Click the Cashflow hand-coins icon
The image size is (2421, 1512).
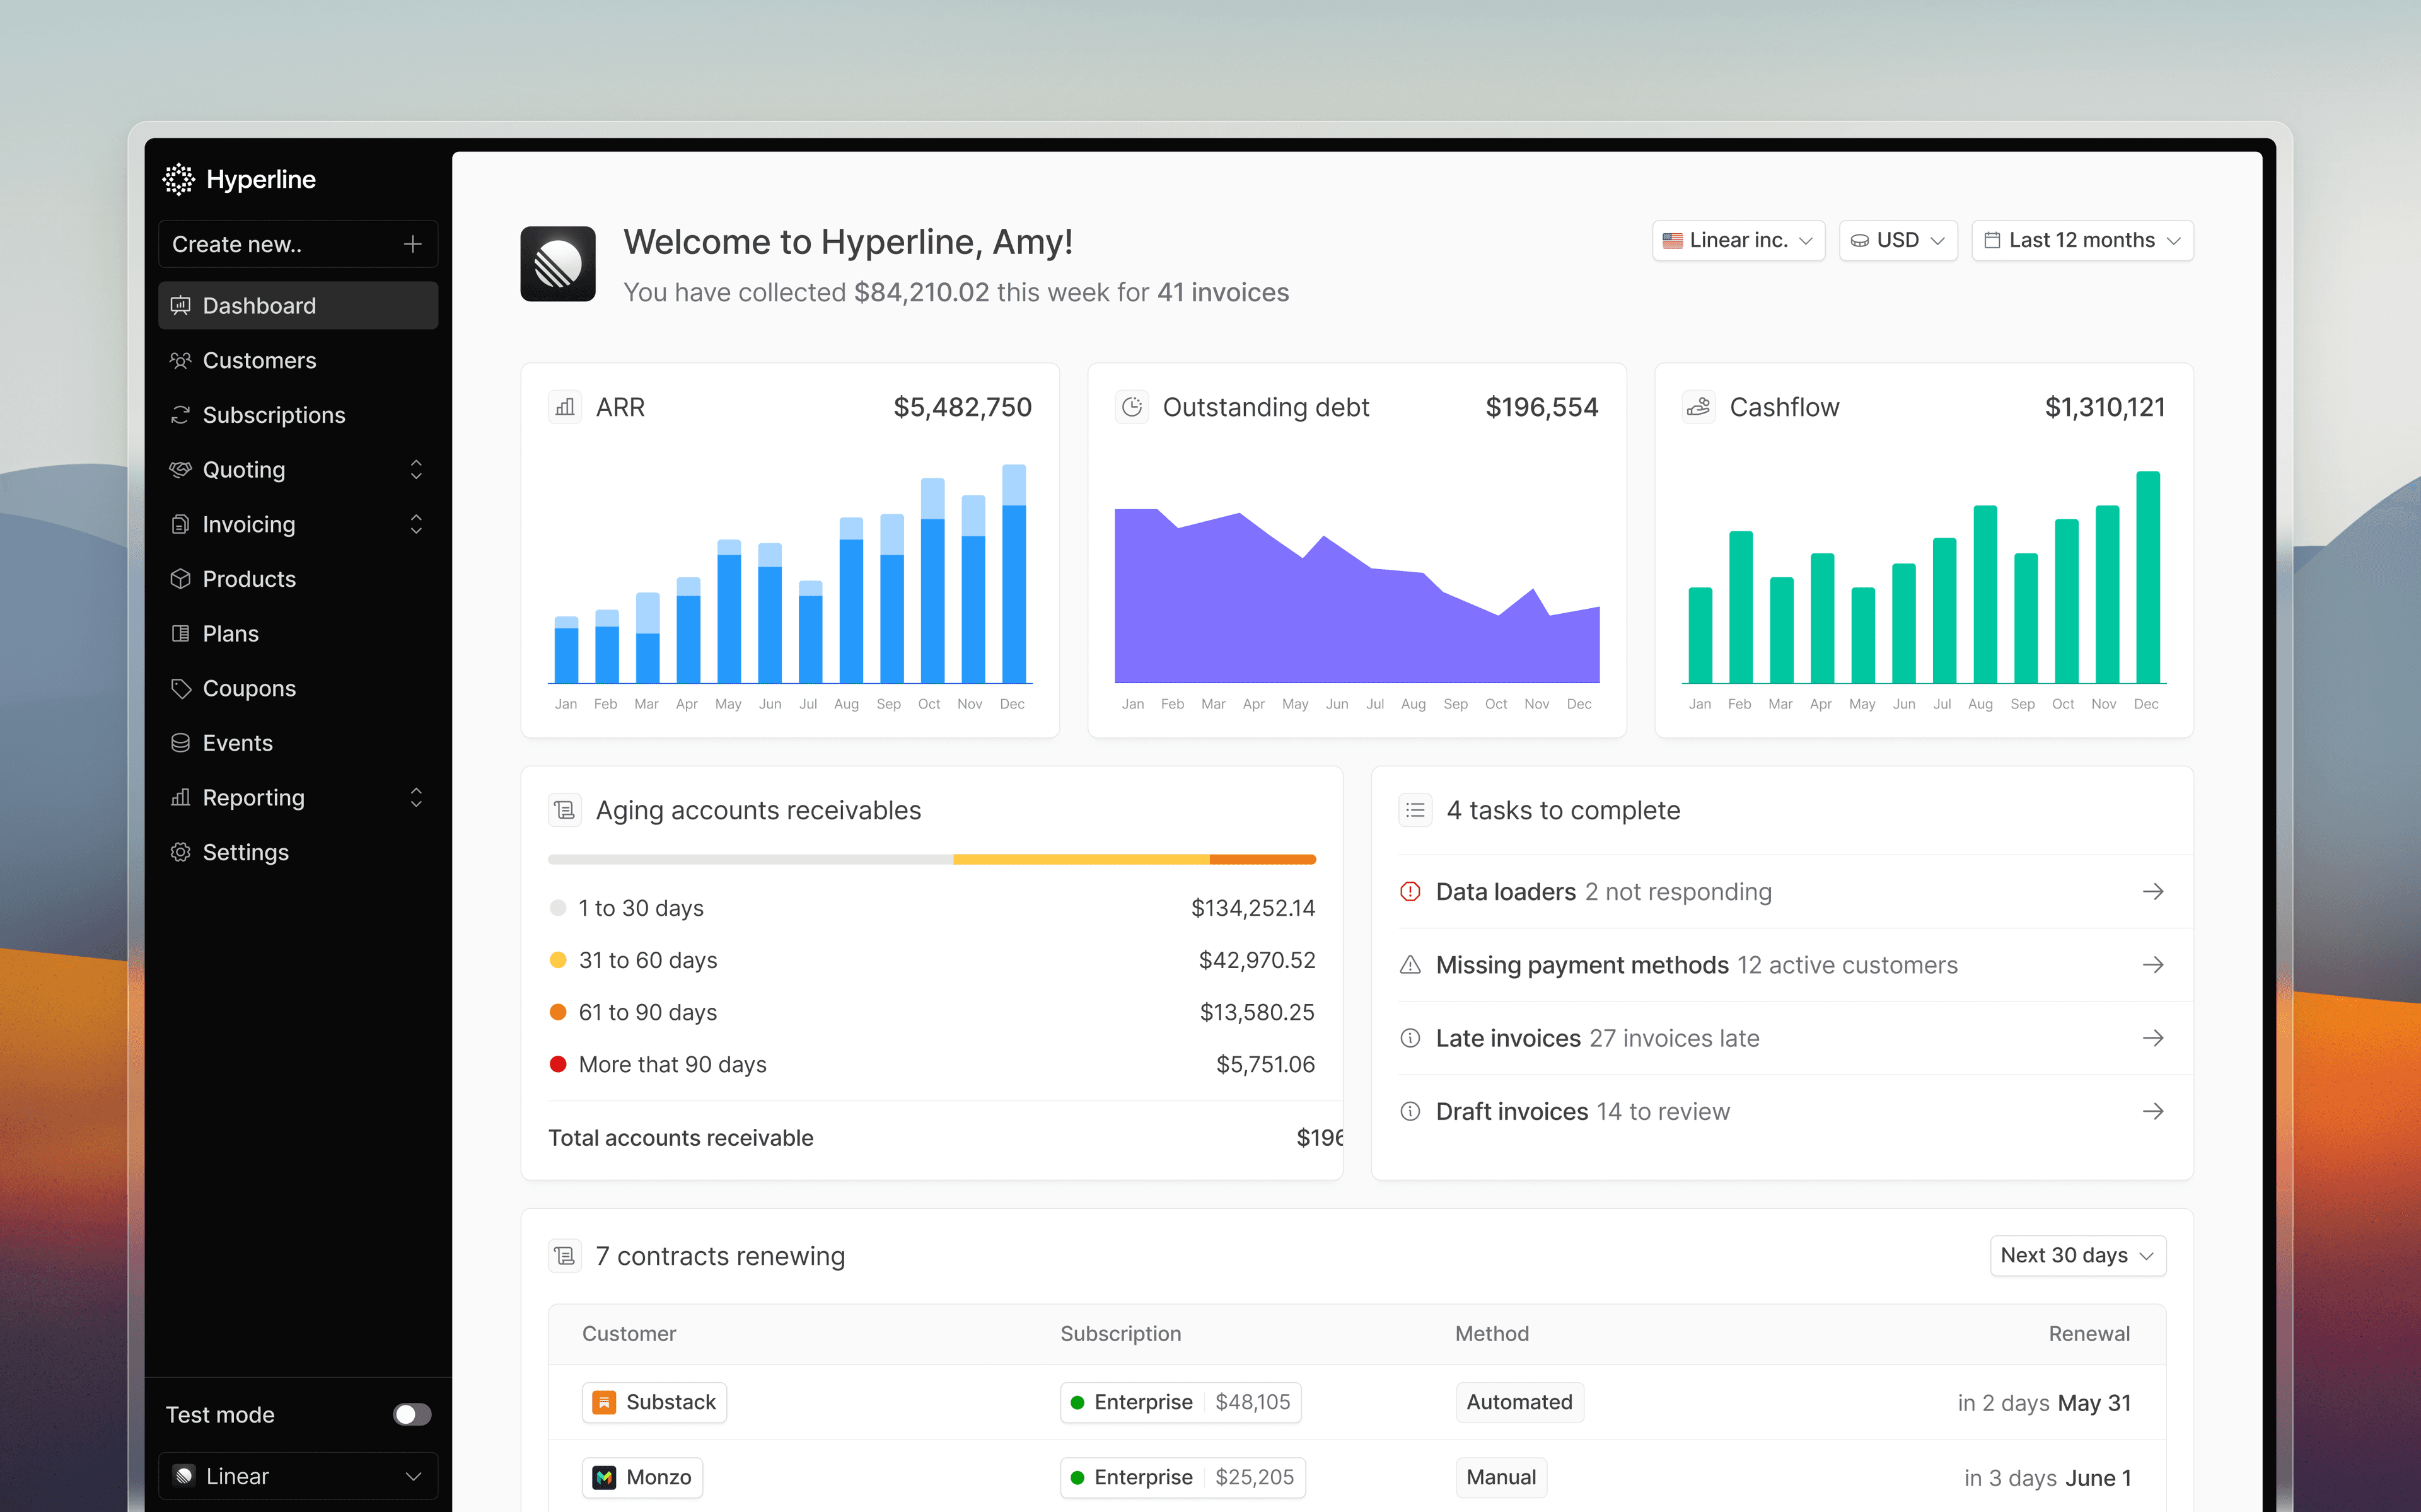pyautogui.click(x=1699, y=407)
